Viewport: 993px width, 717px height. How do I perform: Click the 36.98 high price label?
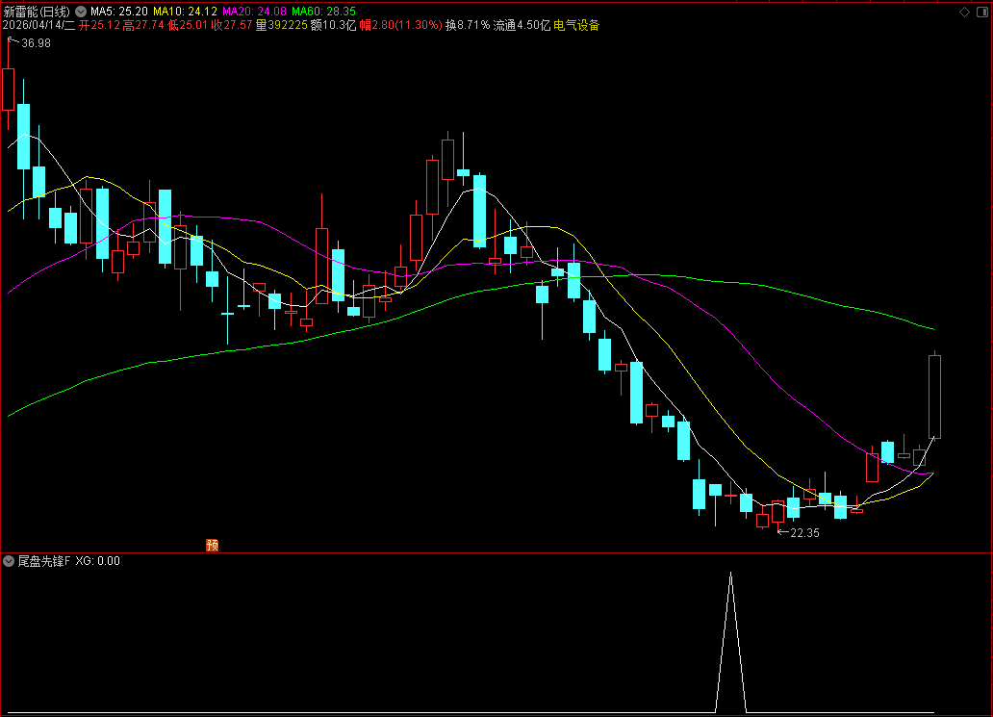pos(37,43)
